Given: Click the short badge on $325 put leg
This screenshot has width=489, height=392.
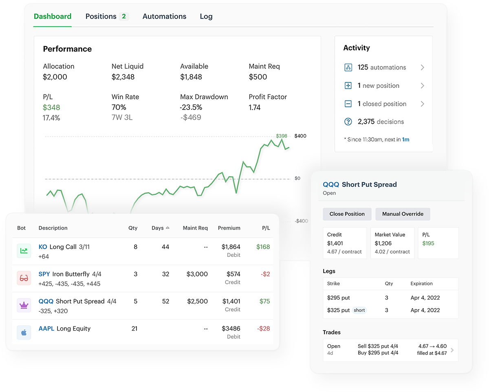Looking at the screenshot, I should click(359, 310).
